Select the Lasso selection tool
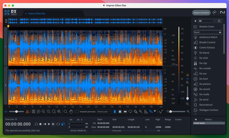This screenshot has height=138, width=229. [130, 112]
